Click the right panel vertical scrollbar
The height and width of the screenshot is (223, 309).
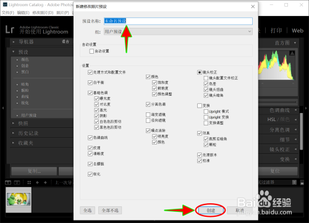pyautogui.click(x=302, y=132)
